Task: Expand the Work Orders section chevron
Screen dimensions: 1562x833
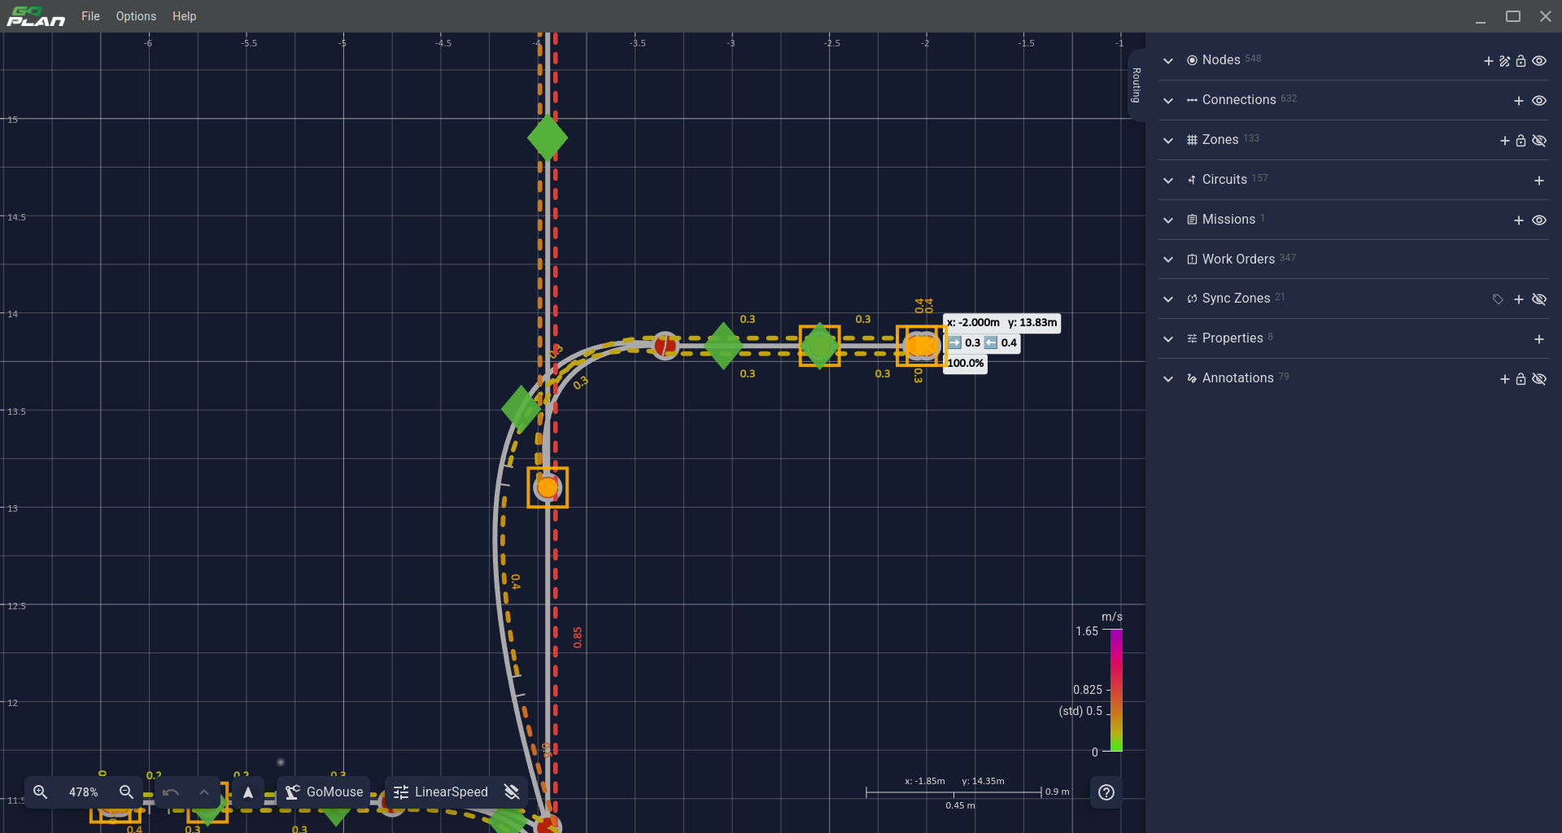Action: pyautogui.click(x=1168, y=259)
